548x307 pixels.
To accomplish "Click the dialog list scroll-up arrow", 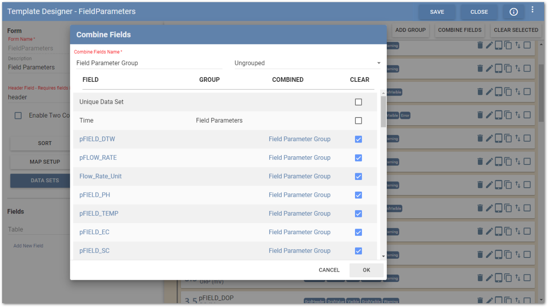I will [x=383, y=93].
